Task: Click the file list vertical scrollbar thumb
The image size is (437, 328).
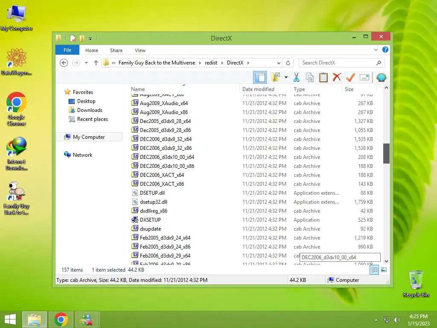Action: pyautogui.click(x=386, y=153)
